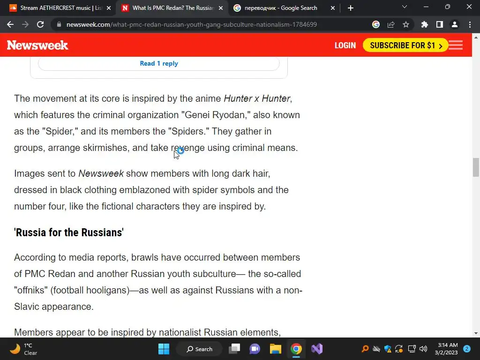
Task: Open Visual Studio from taskbar
Action: [x=317, y=349]
